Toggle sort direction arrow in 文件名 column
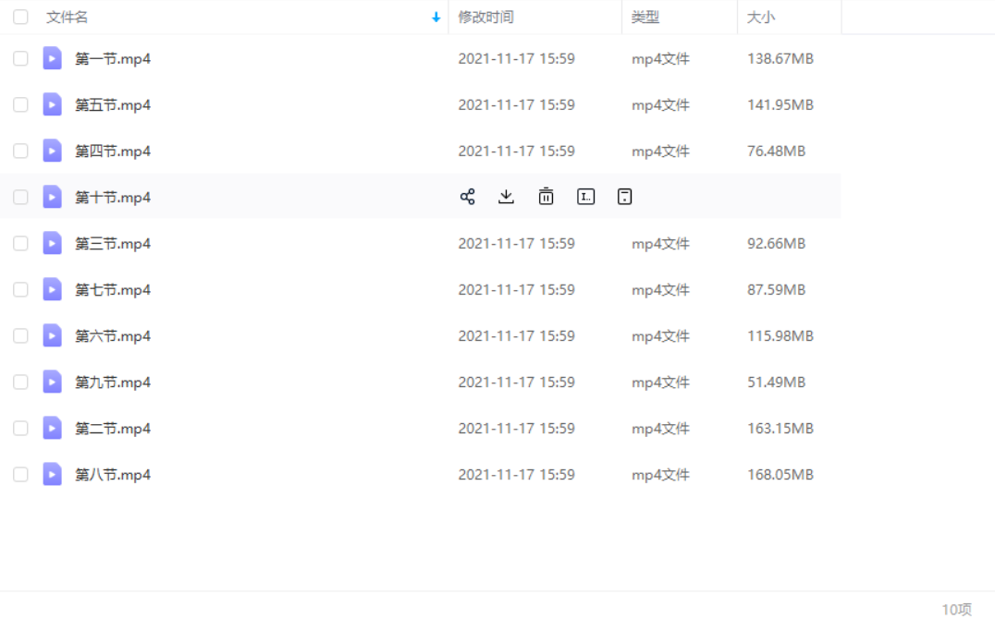 [436, 18]
